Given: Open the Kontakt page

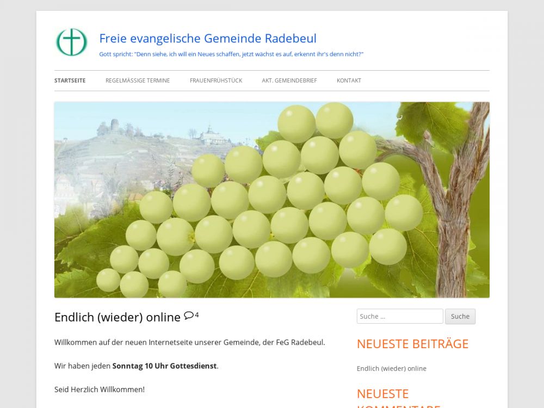Looking at the screenshot, I should [x=349, y=81].
